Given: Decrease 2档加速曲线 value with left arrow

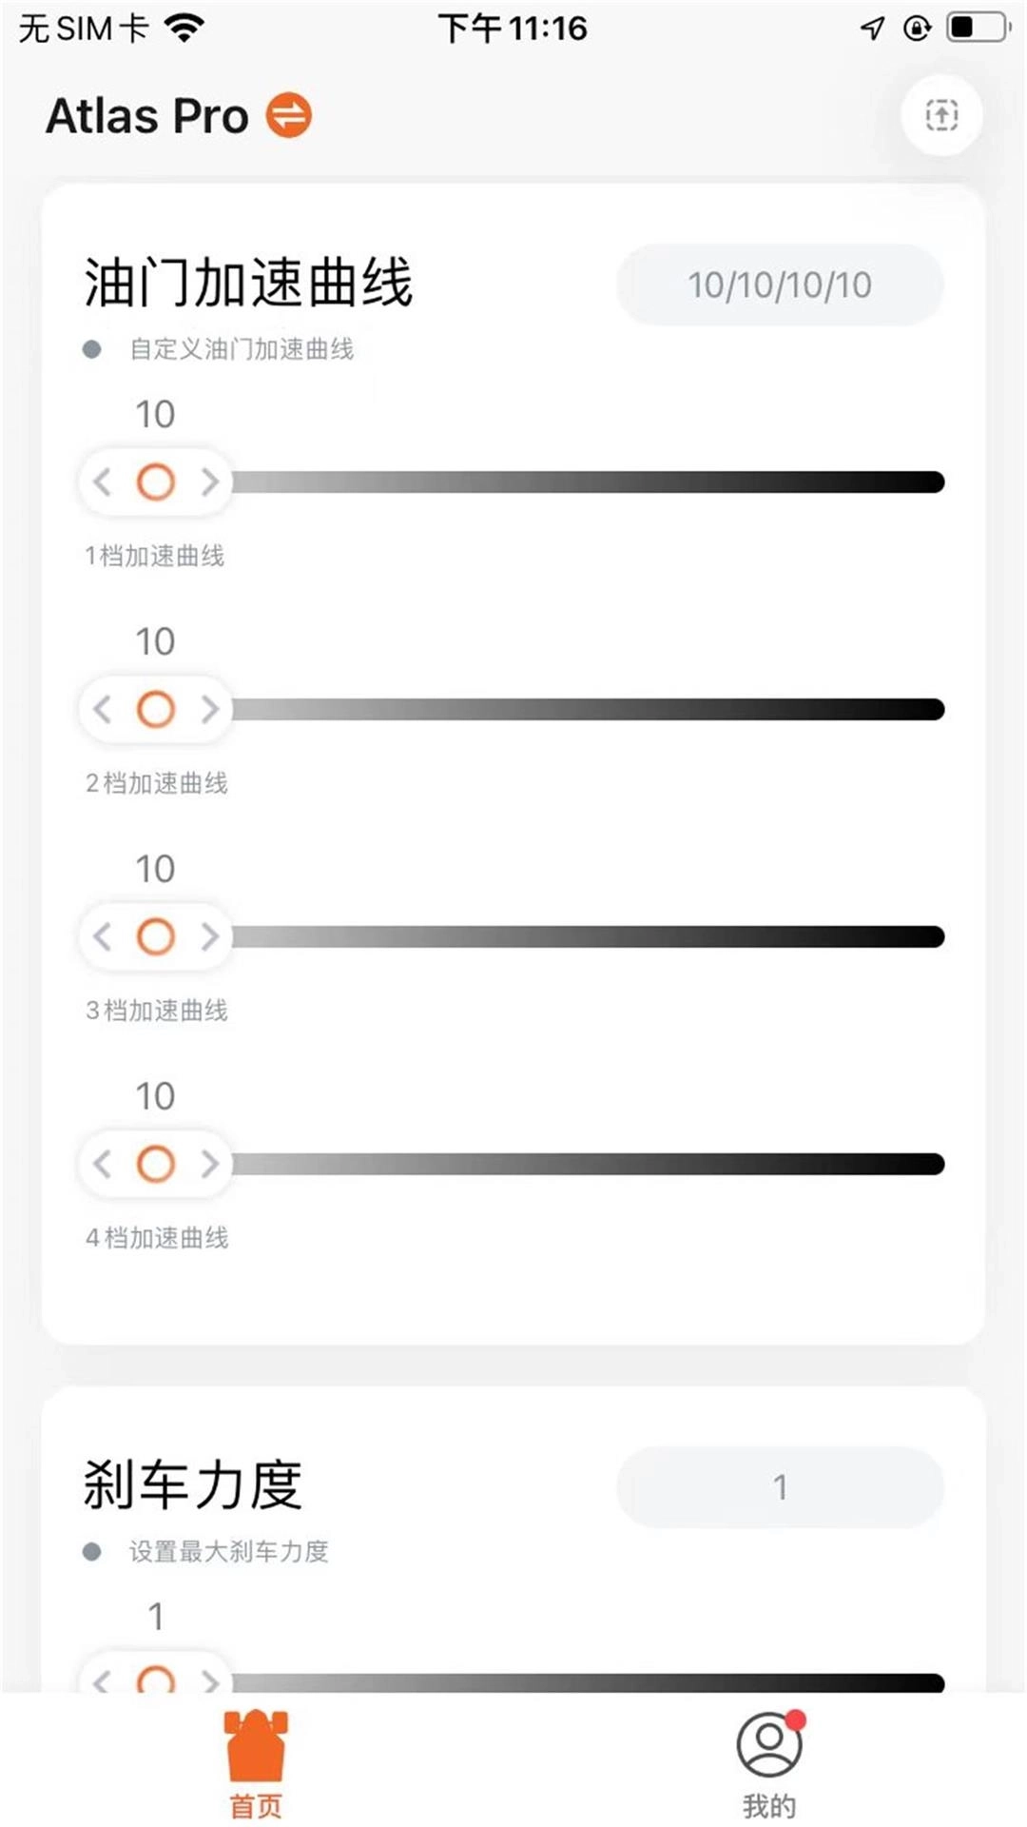Looking at the screenshot, I should (103, 709).
